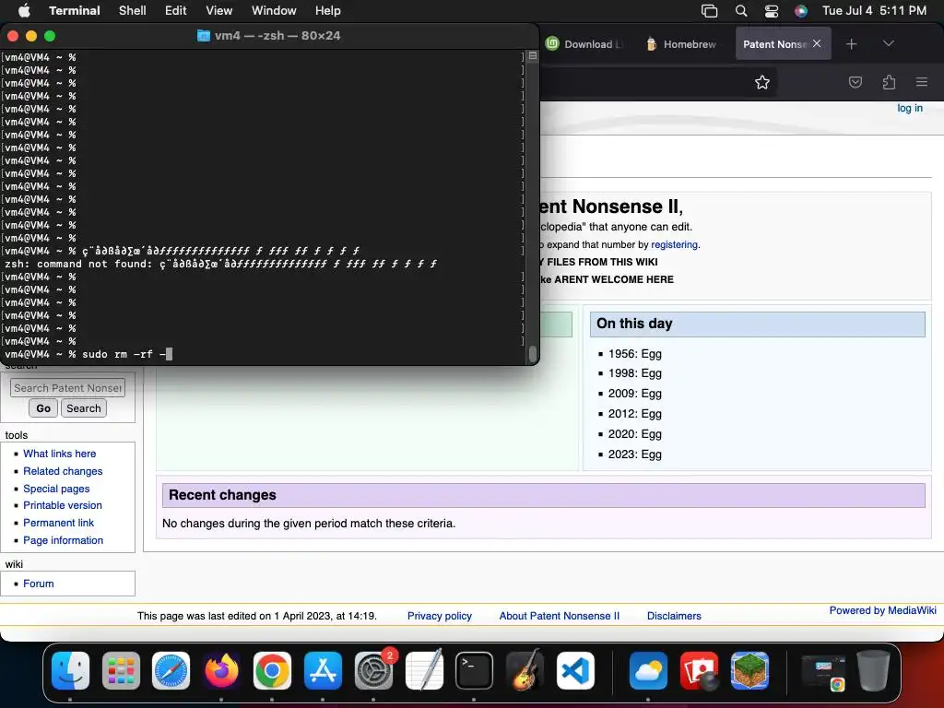Open What links here

60,454
